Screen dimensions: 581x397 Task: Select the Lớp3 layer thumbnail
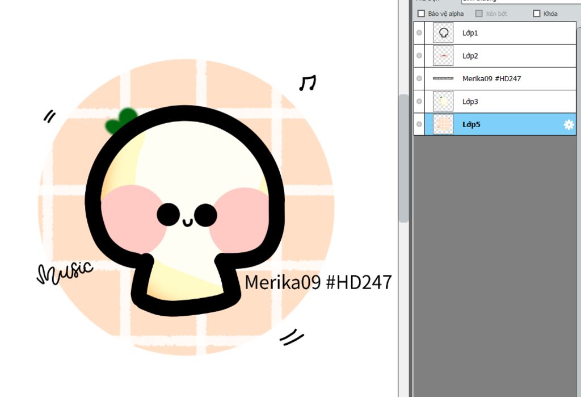pos(443,101)
